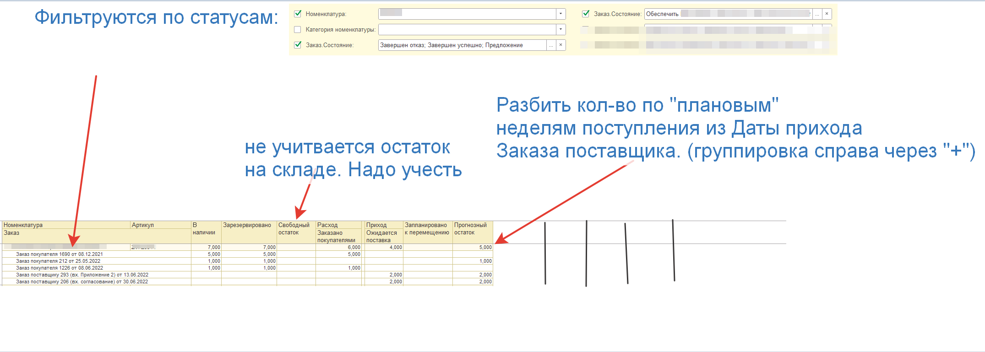This screenshot has height=352, width=985.
Task: Enable the Категория номенклатуры checkbox
Action: 298,30
